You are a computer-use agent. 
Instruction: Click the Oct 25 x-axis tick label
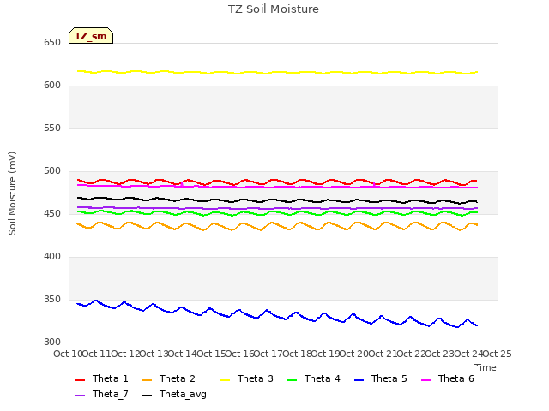[498, 354]
